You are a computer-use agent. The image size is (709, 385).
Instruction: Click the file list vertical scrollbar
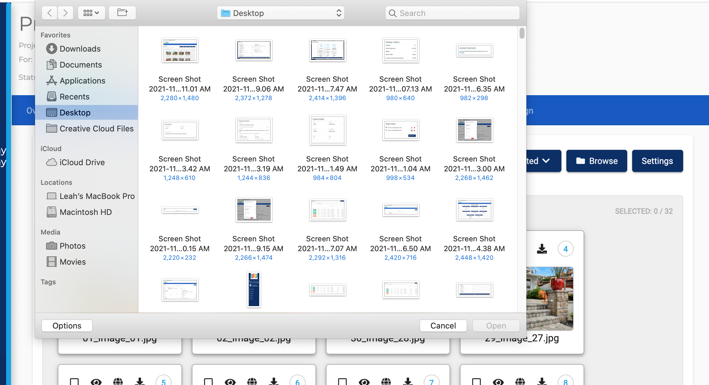click(x=522, y=33)
